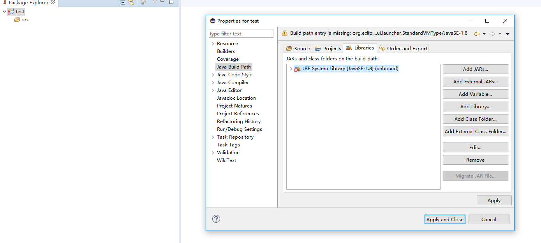Image resolution: width=541 pixels, height=243 pixels.
Task: Expand JRE System Library entry
Action: pyautogui.click(x=291, y=69)
